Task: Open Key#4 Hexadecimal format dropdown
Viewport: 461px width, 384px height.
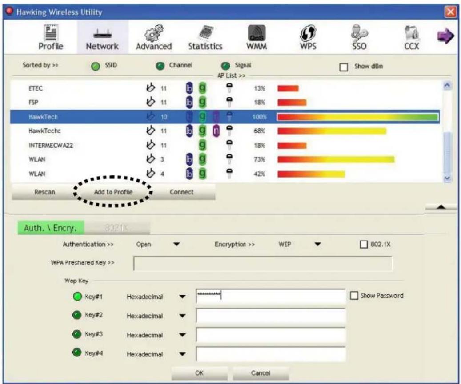Action: (x=183, y=354)
